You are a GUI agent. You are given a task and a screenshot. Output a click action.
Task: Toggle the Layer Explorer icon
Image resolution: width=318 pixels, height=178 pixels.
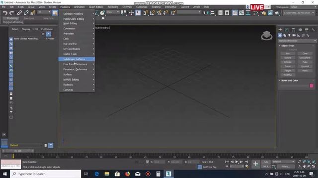(x=227, y=13)
